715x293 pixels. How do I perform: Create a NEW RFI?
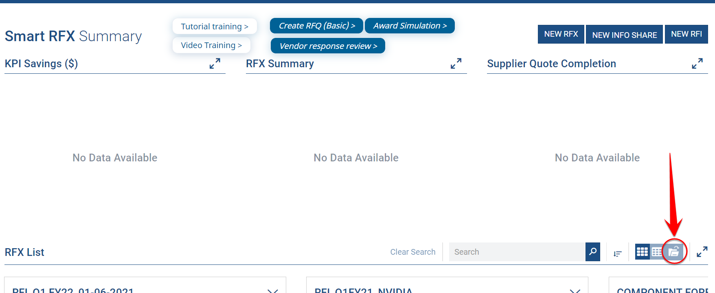(x=686, y=34)
